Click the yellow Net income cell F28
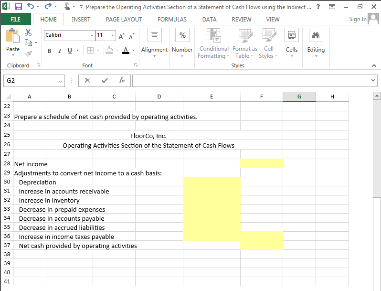 (262, 163)
